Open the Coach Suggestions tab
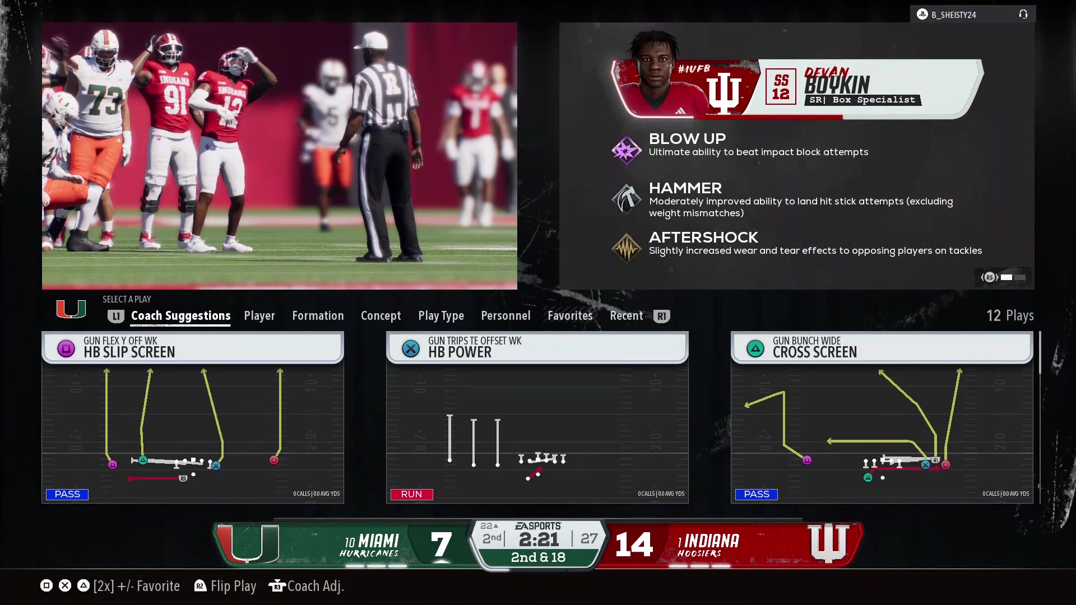The image size is (1076, 605). 180,316
